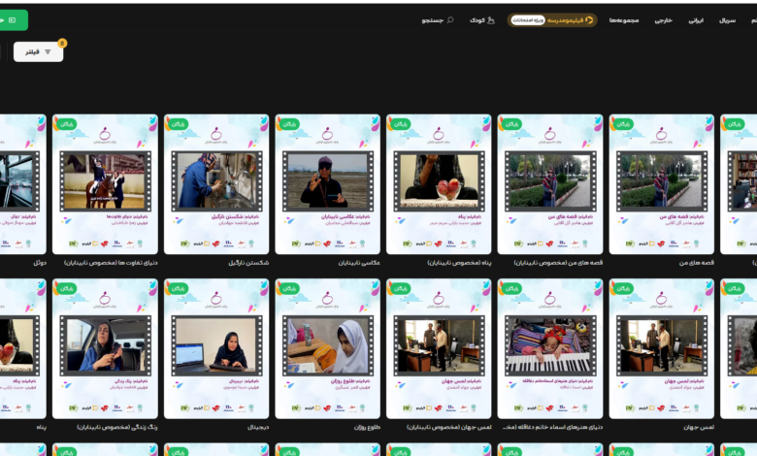Go to the خارجی menu item
The image size is (757, 456).
tap(663, 19)
